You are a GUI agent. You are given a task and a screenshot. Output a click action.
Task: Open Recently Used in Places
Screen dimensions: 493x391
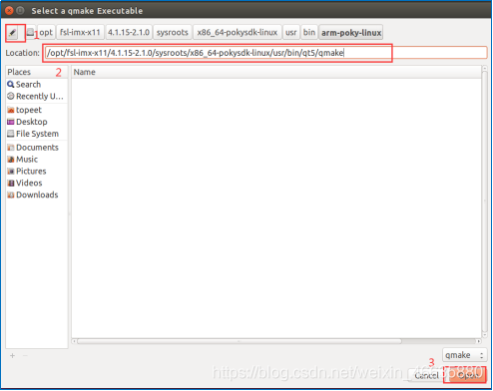37,97
